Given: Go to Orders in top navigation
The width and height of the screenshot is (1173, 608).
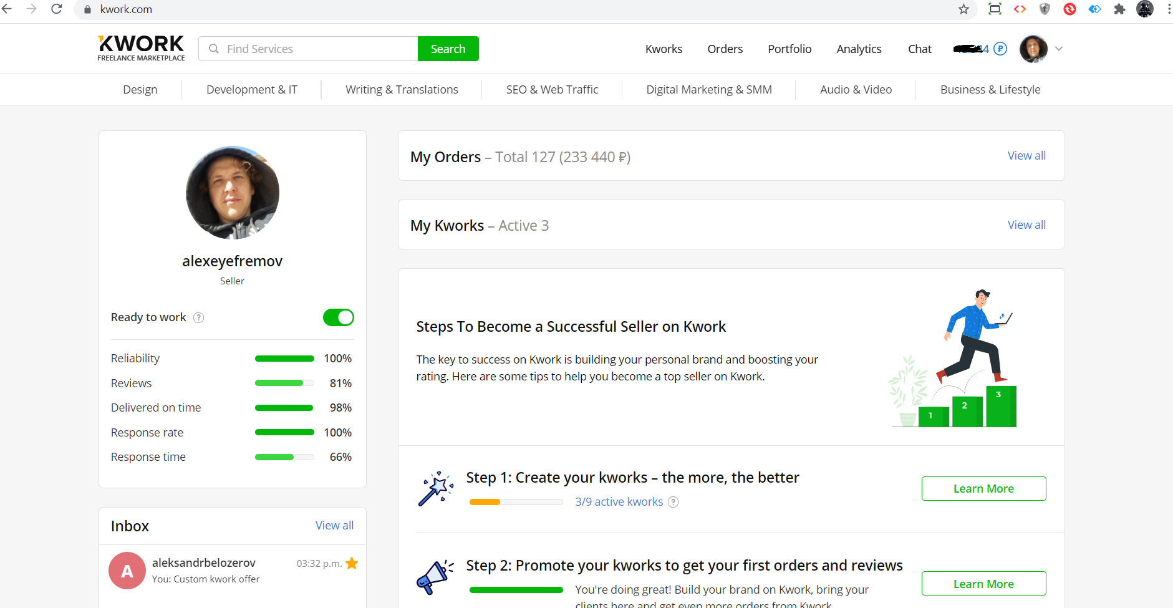Looking at the screenshot, I should pyautogui.click(x=725, y=49).
